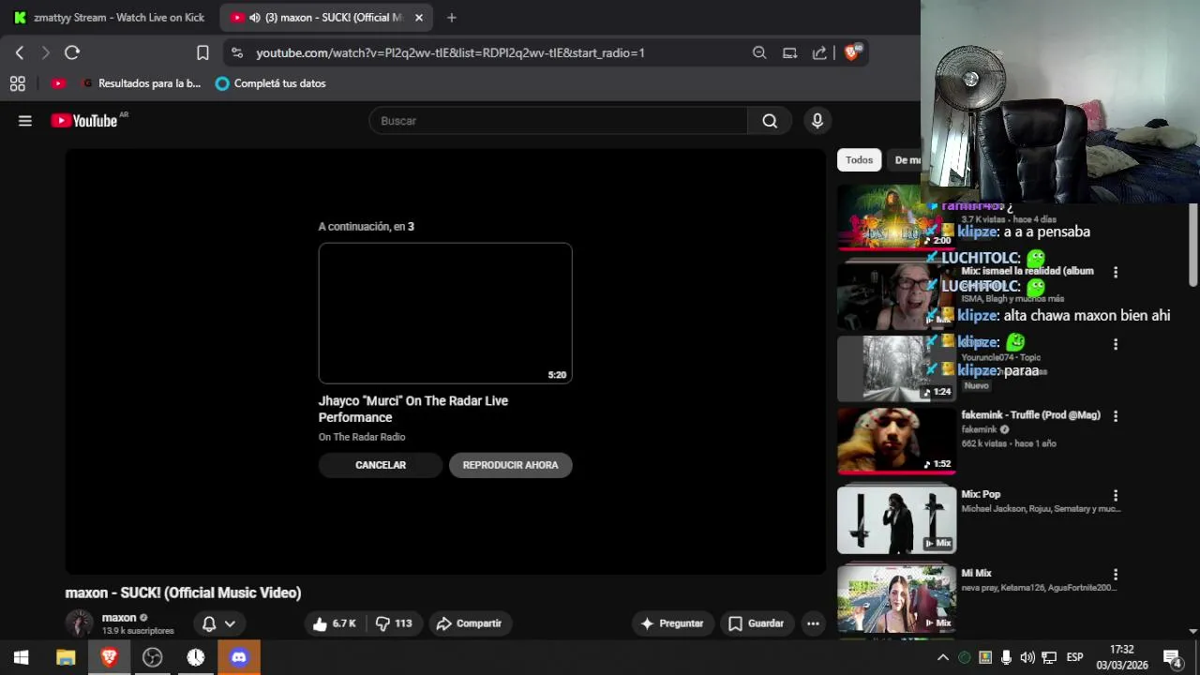Image resolution: width=1200 pixels, height=675 pixels.
Task: Click the 'fakemink - Truffle (Prod @Mag)' title
Action: coord(1030,415)
